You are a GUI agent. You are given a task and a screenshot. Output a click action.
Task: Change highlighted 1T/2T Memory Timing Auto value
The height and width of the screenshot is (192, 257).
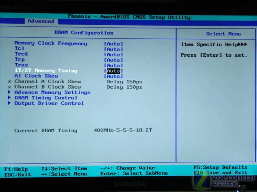(113, 71)
